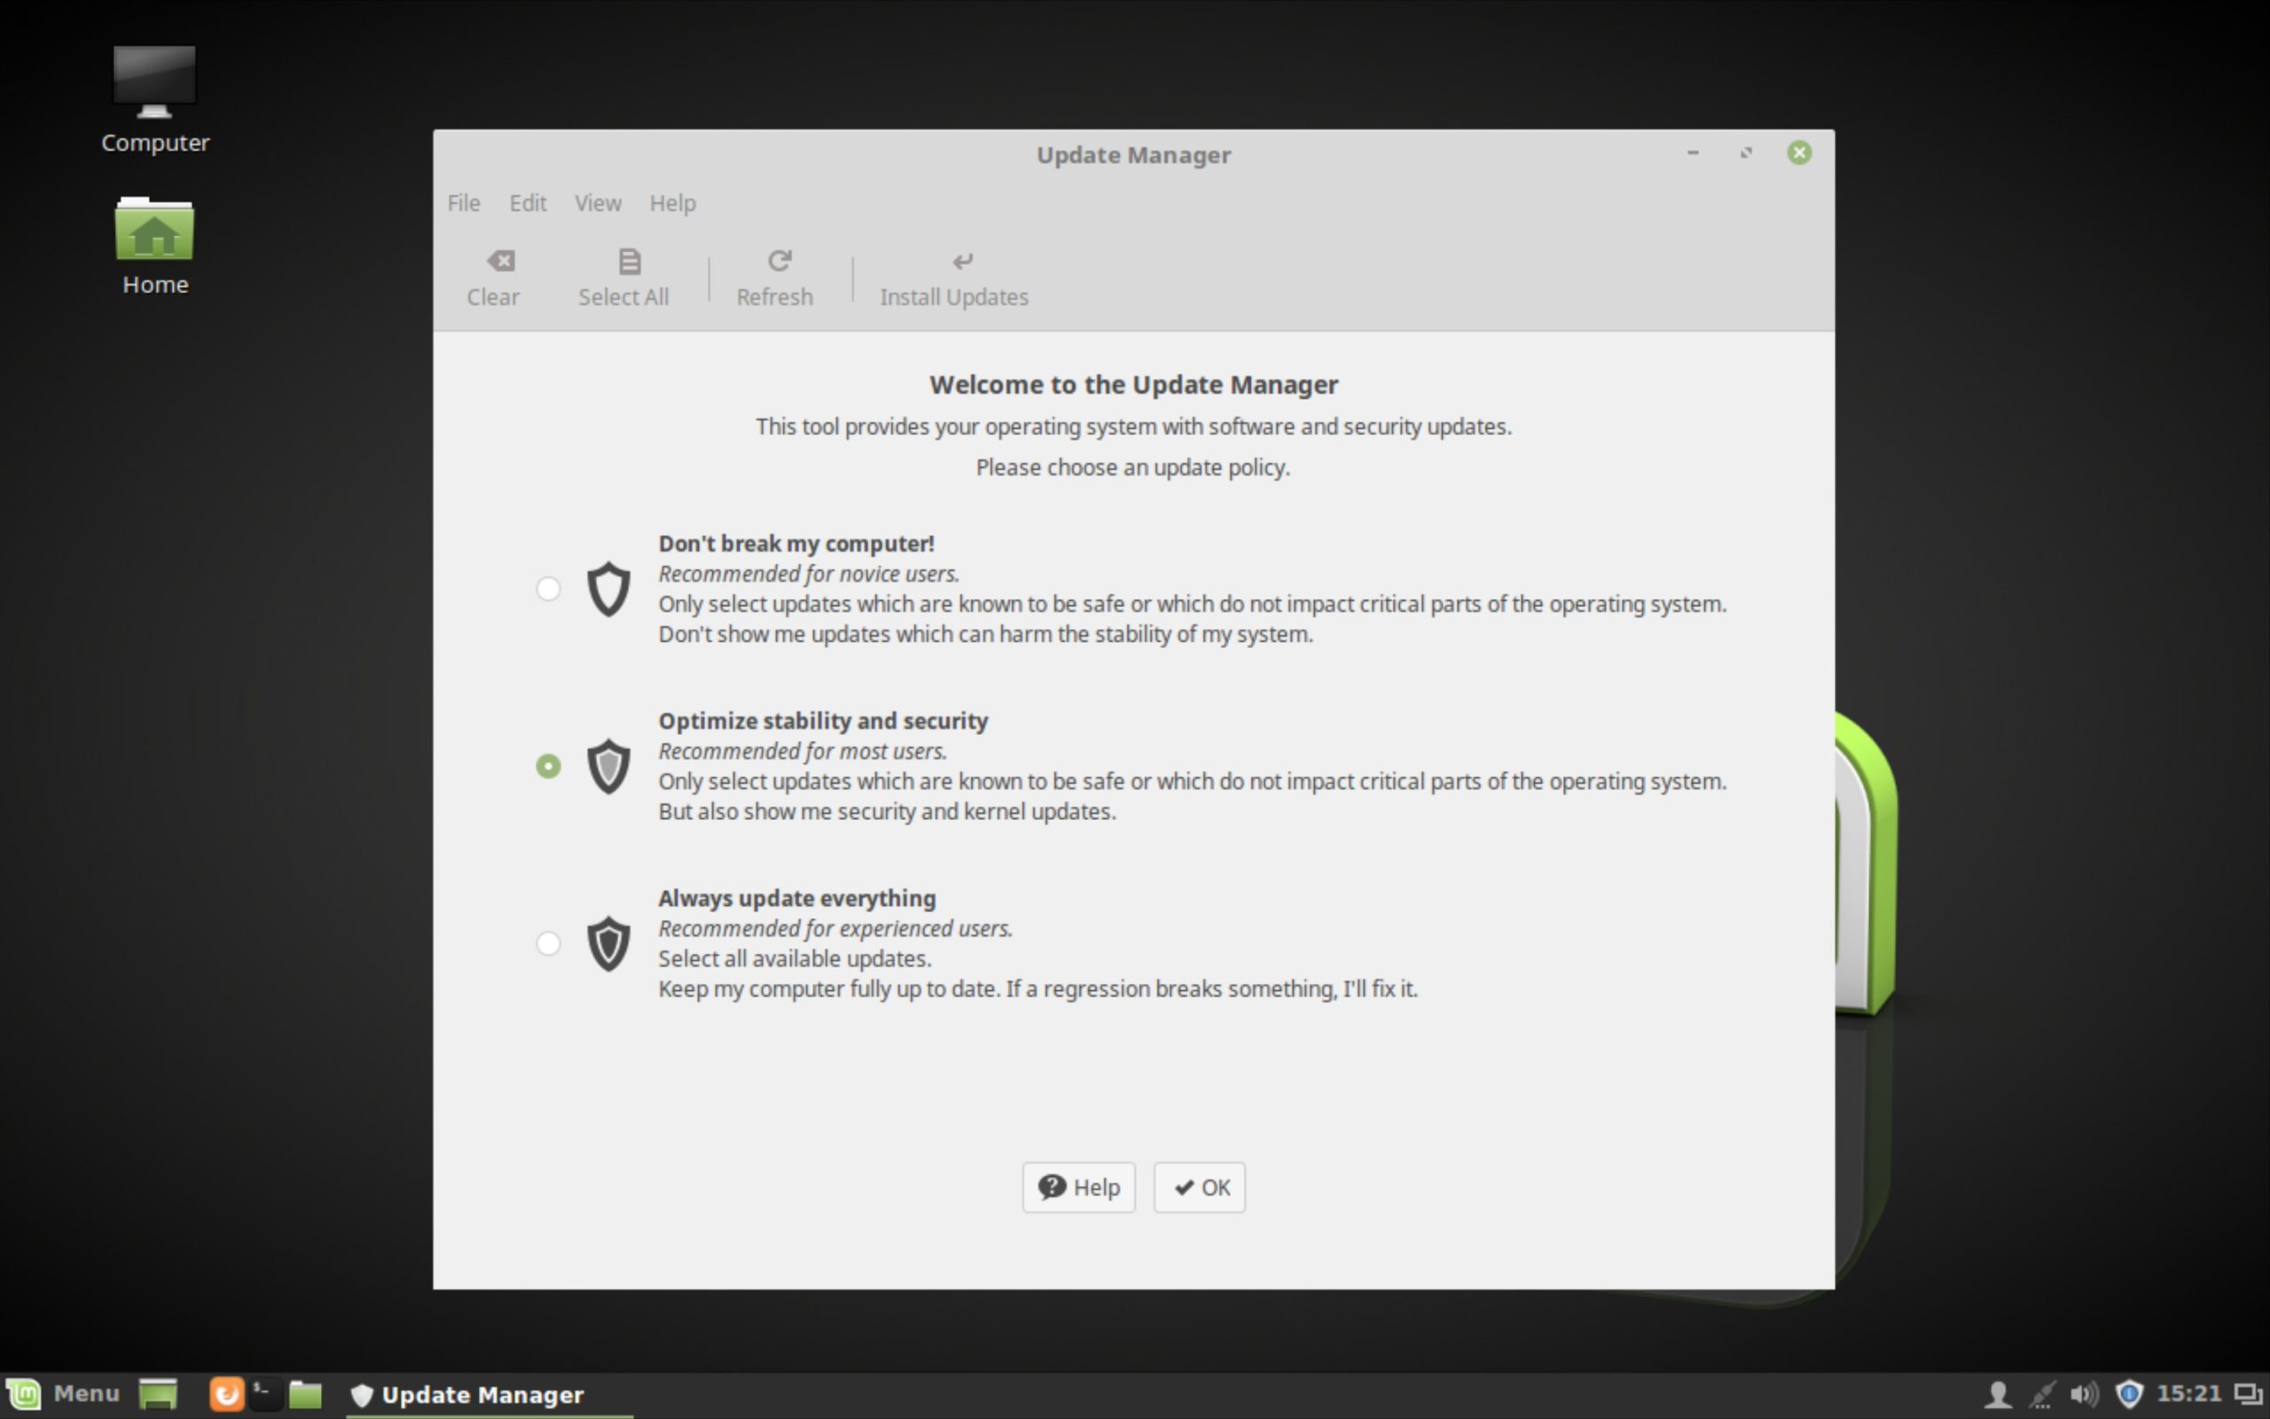Open the Help menu in the menu bar

click(x=672, y=203)
